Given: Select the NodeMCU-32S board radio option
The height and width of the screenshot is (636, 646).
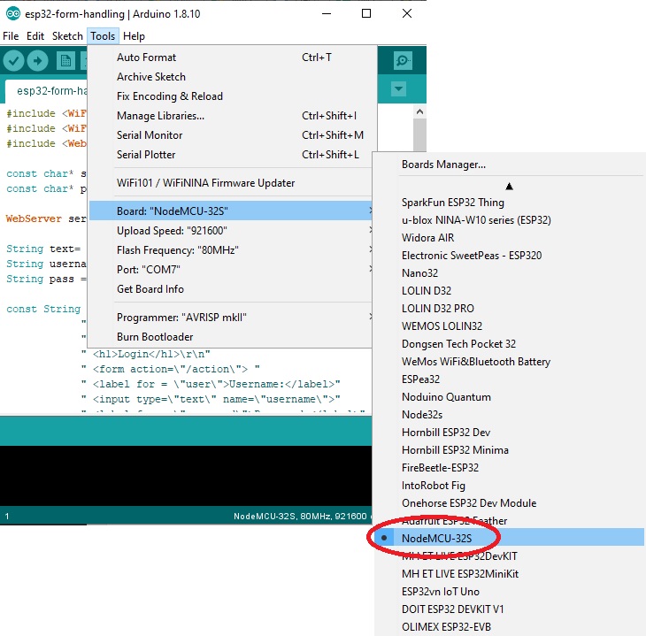Looking at the screenshot, I should 509,538.
